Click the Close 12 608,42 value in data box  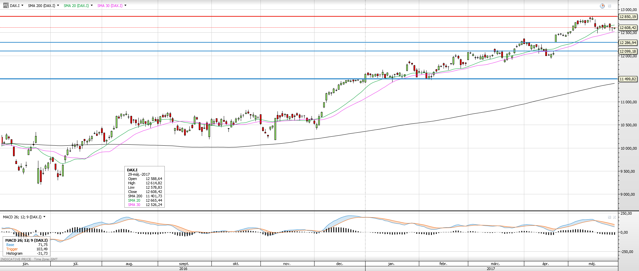(154, 192)
